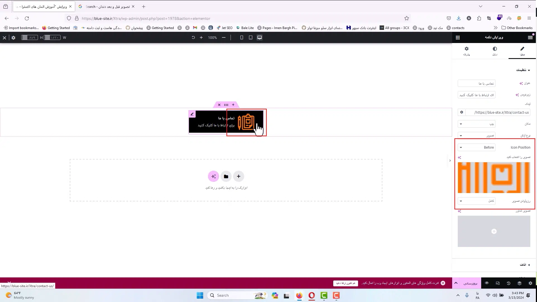Open the Other Bookmarks folder
This screenshot has height=302, width=537.
point(517,28)
